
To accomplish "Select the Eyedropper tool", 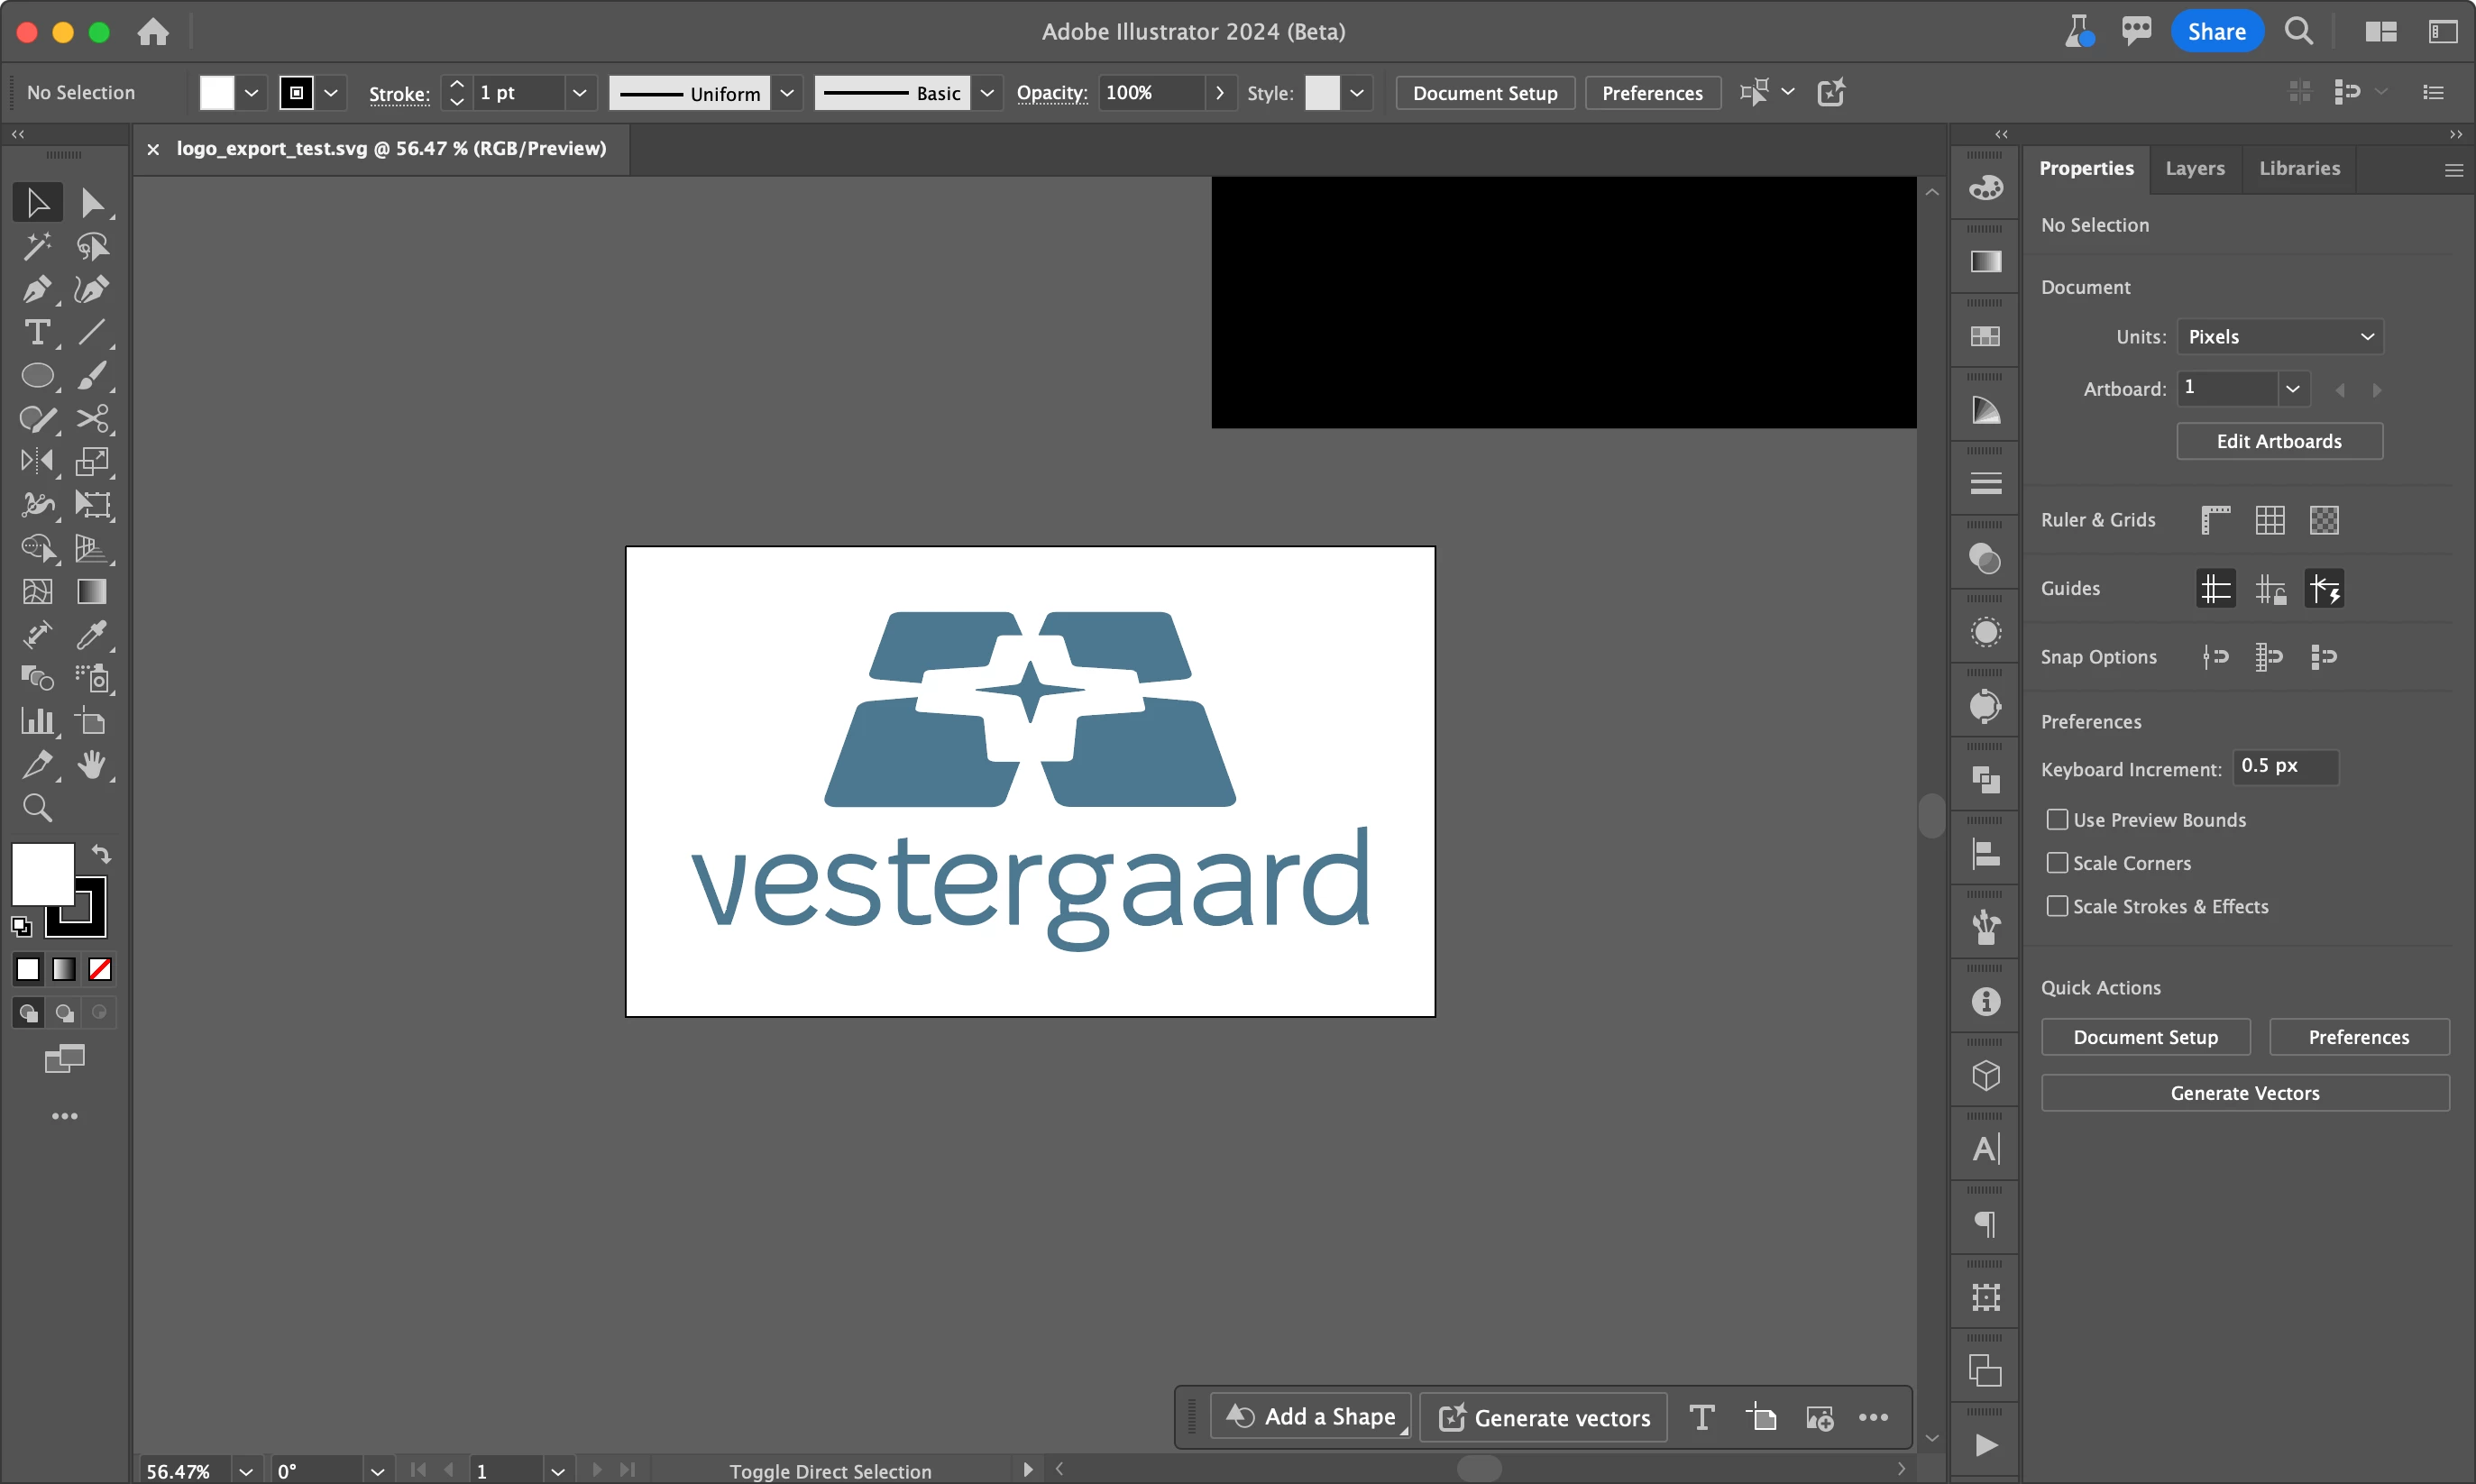I will point(91,634).
